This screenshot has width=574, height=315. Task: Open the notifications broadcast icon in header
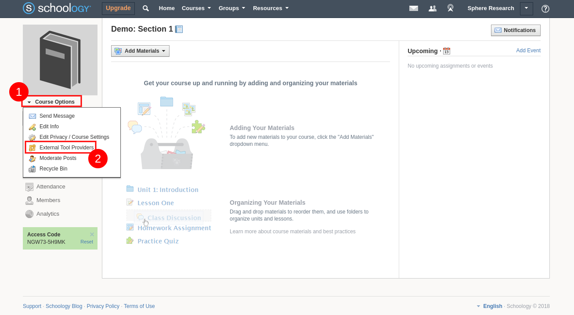(450, 8)
